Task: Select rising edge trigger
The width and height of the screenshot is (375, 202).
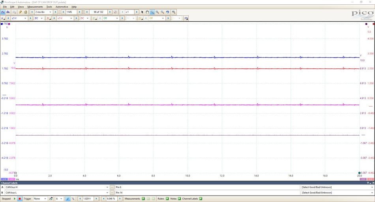Action: coord(67,199)
